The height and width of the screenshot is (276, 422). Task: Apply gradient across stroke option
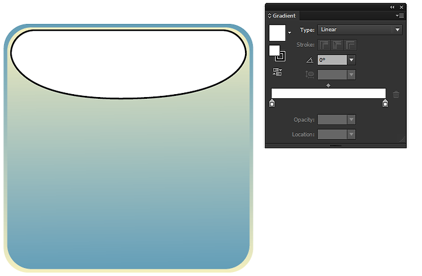350,45
